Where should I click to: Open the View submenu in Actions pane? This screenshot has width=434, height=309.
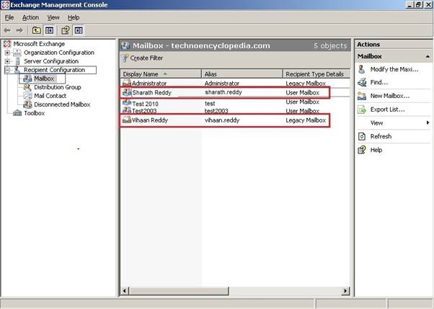click(376, 122)
